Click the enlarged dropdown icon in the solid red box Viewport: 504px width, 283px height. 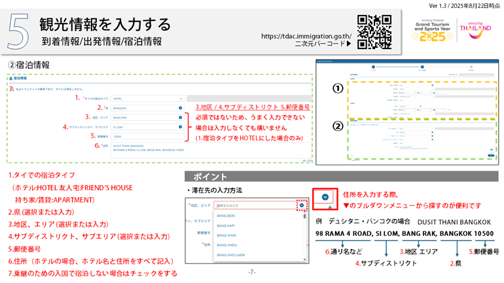[x=325, y=197]
